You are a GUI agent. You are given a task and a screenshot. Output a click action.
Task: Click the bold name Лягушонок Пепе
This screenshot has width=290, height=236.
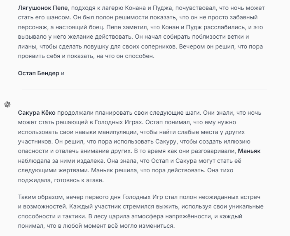43,8
